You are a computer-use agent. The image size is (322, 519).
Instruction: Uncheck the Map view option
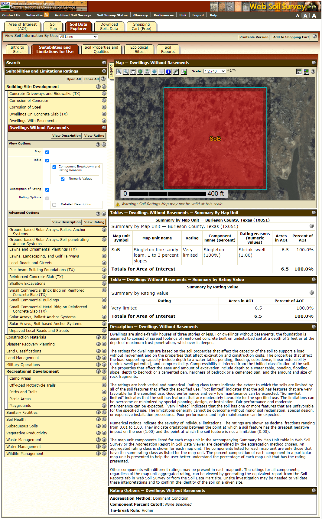(47, 152)
